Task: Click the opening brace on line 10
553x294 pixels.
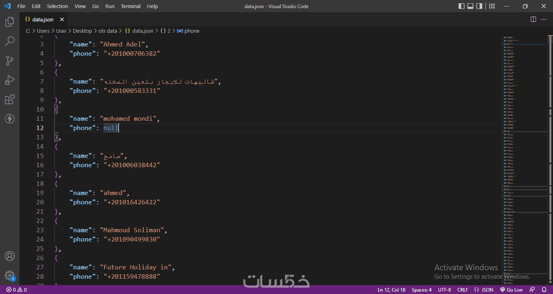Action: point(56,109)
